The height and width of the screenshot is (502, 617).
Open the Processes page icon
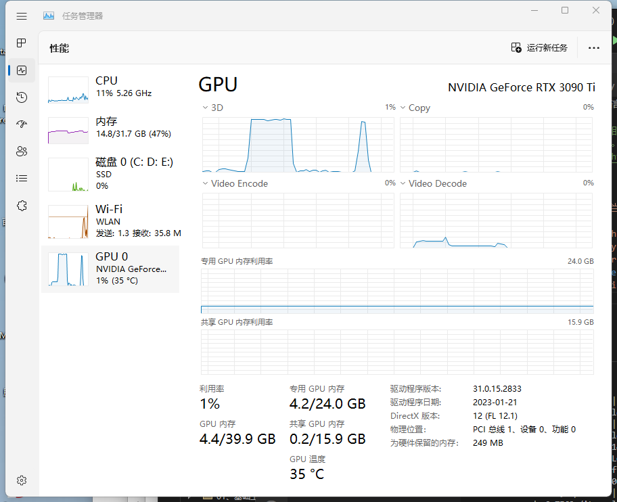coord(21,43)
